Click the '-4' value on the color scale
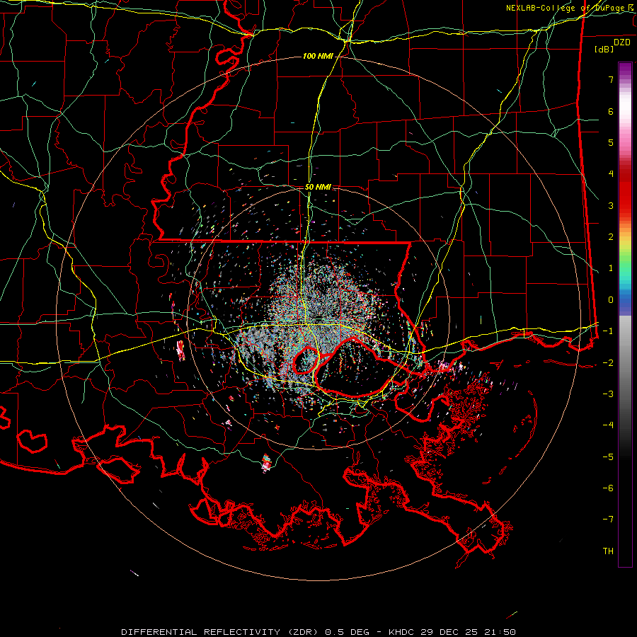Screen dimensions: 637x637 (608, 425)
